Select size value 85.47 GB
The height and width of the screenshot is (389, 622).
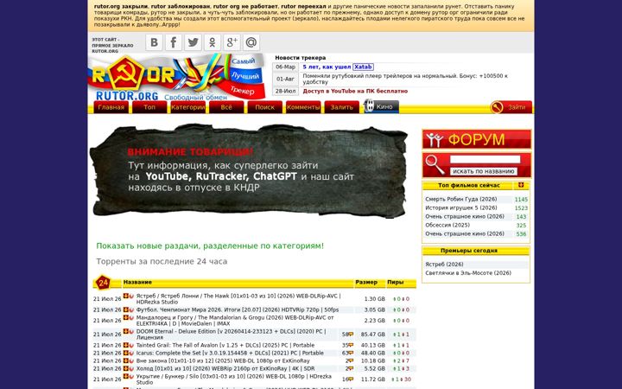click(x=373, y=335)
